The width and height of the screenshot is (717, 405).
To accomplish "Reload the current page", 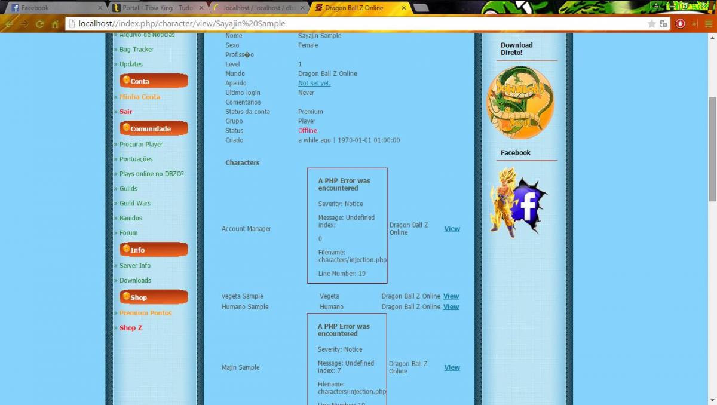I will (x=40, y=24).
